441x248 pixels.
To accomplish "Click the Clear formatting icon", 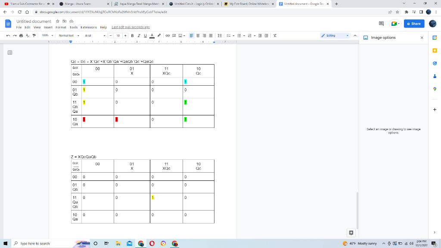I will (x=276, y=36).
